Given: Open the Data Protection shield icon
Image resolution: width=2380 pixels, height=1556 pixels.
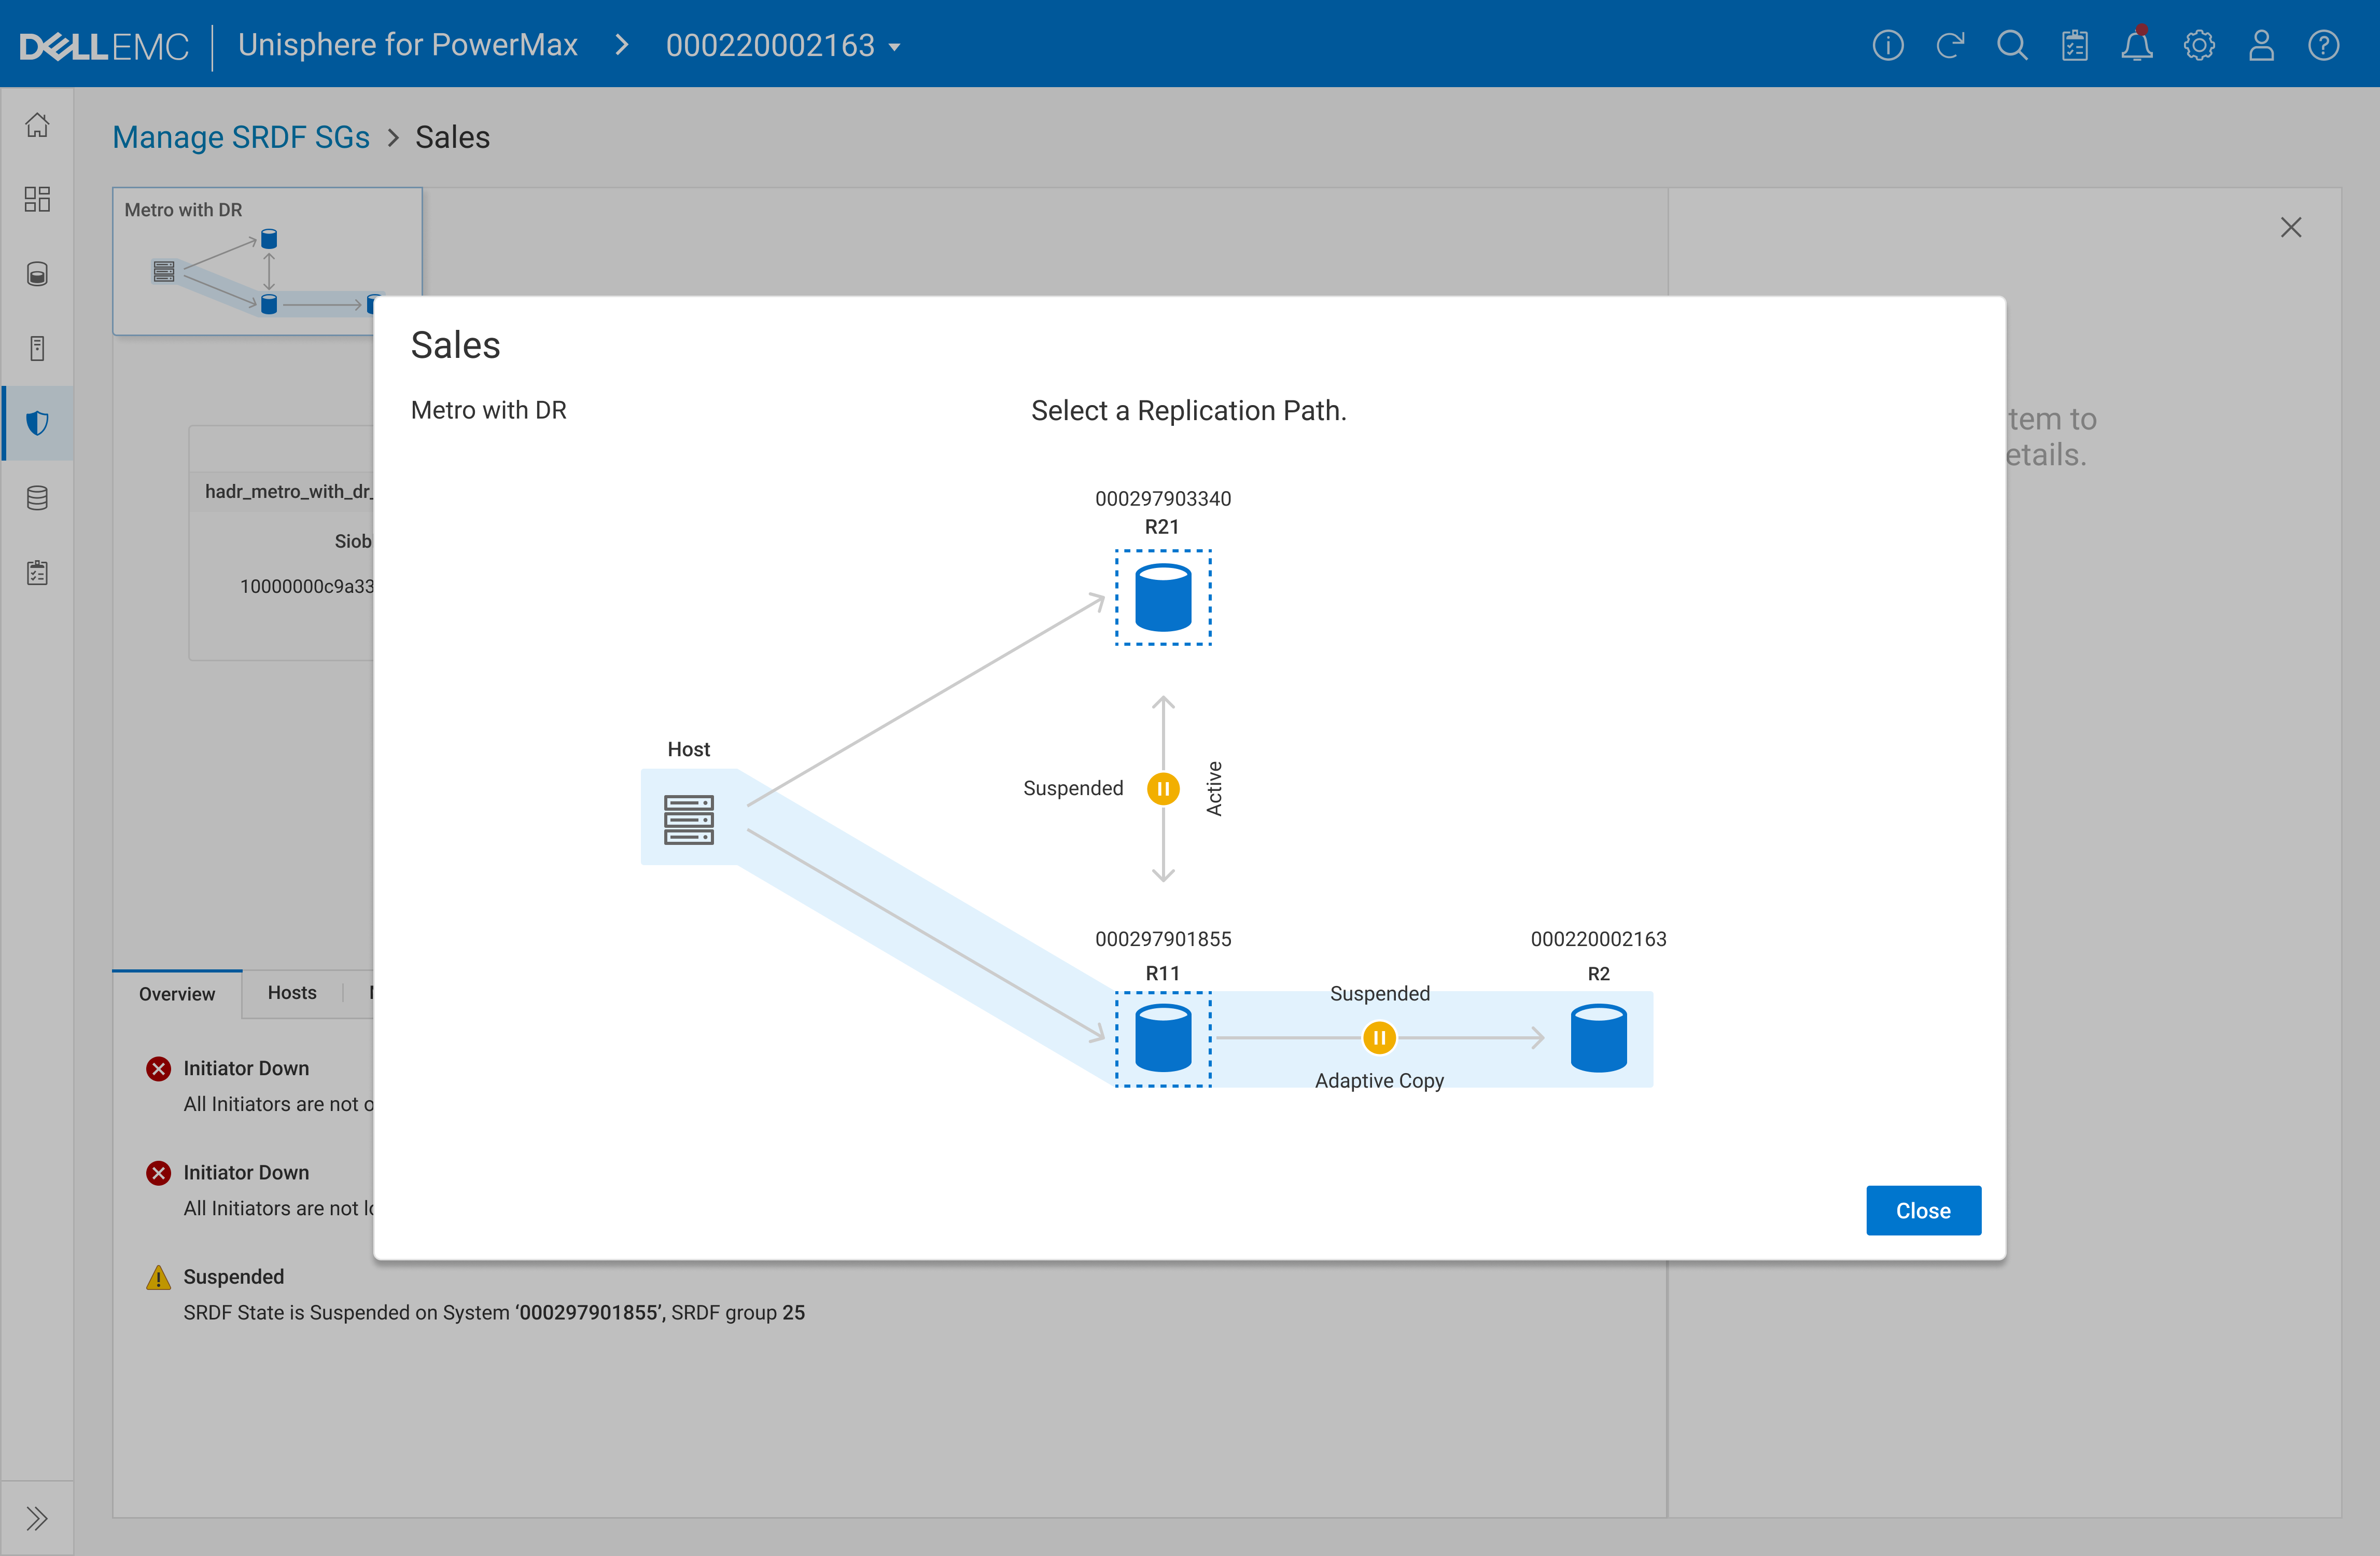Looking at the screenshot, I should coord(37,423).
